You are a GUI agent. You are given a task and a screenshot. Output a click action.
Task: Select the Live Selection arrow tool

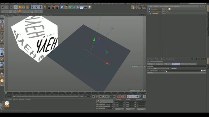point(12,7)
